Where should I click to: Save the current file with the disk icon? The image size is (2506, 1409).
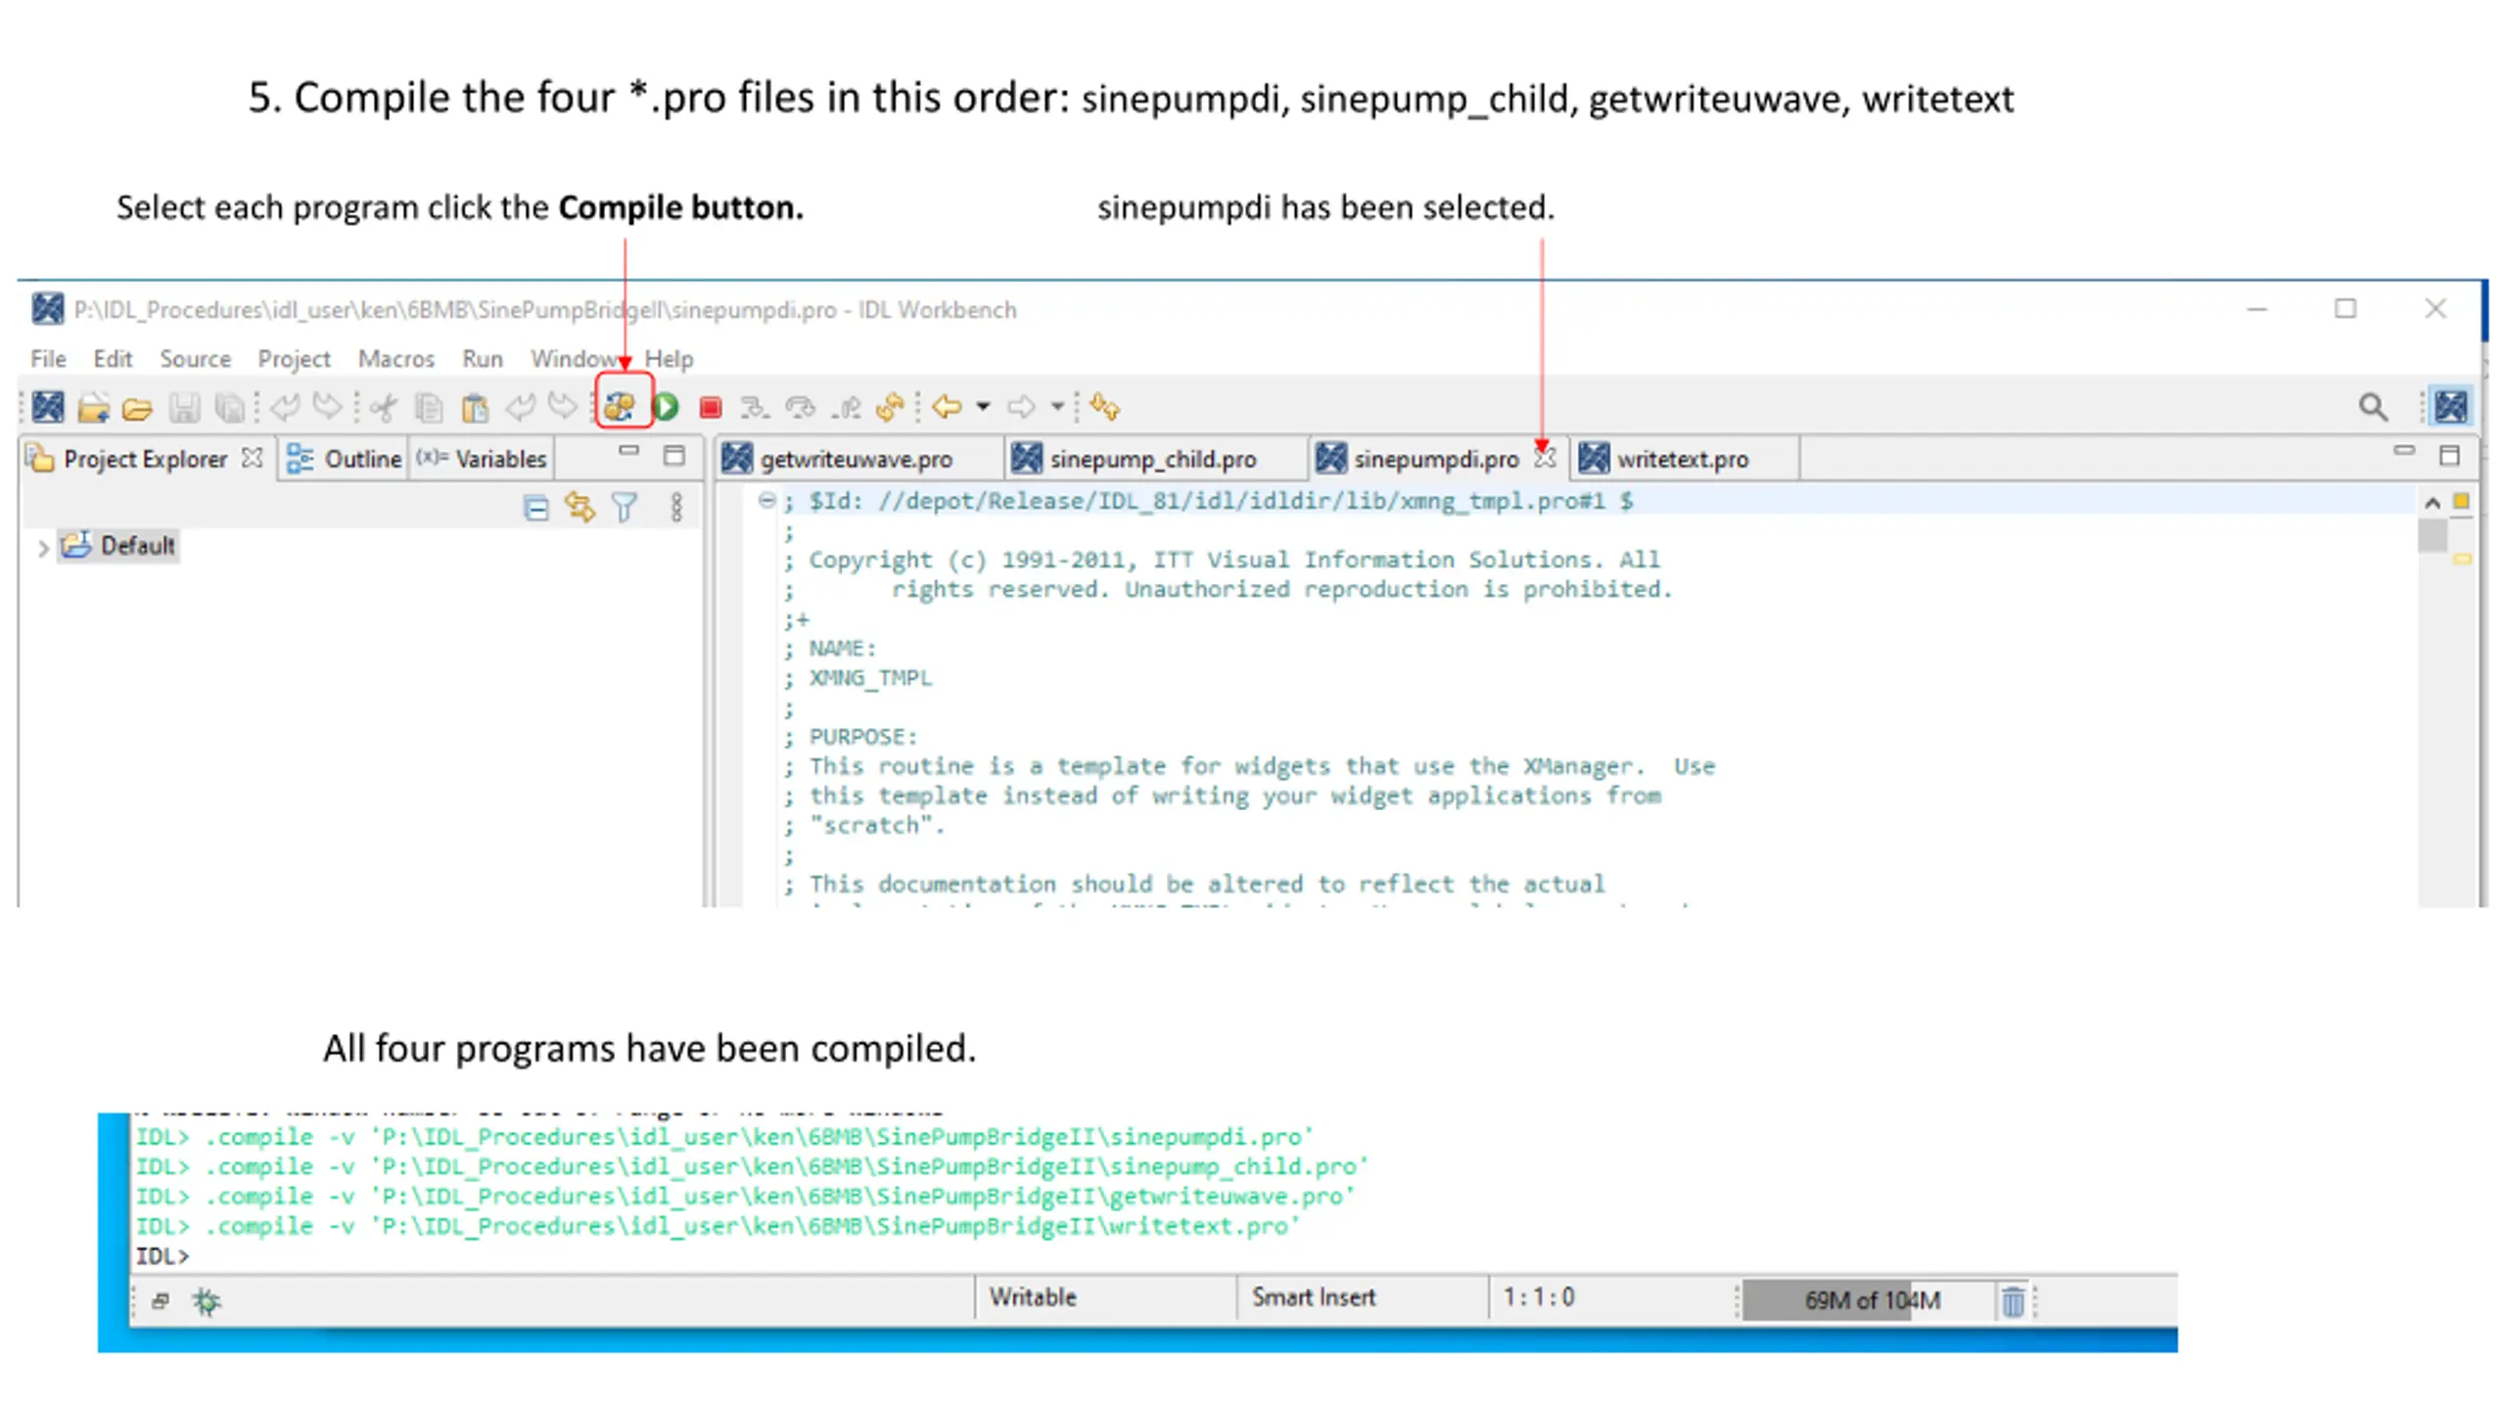184,407
